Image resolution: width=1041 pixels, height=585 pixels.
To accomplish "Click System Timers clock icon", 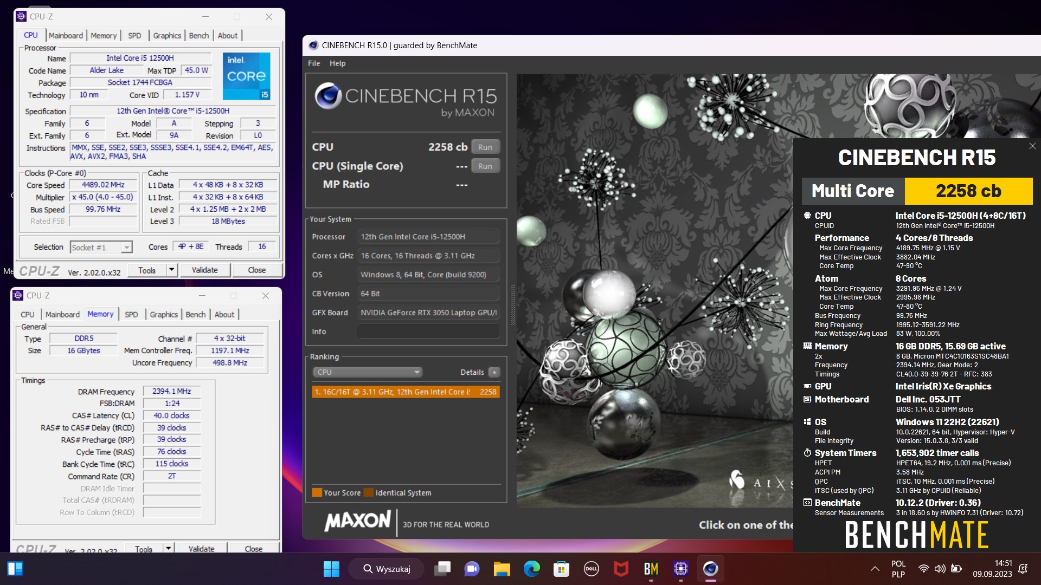I will coord(807,453).
